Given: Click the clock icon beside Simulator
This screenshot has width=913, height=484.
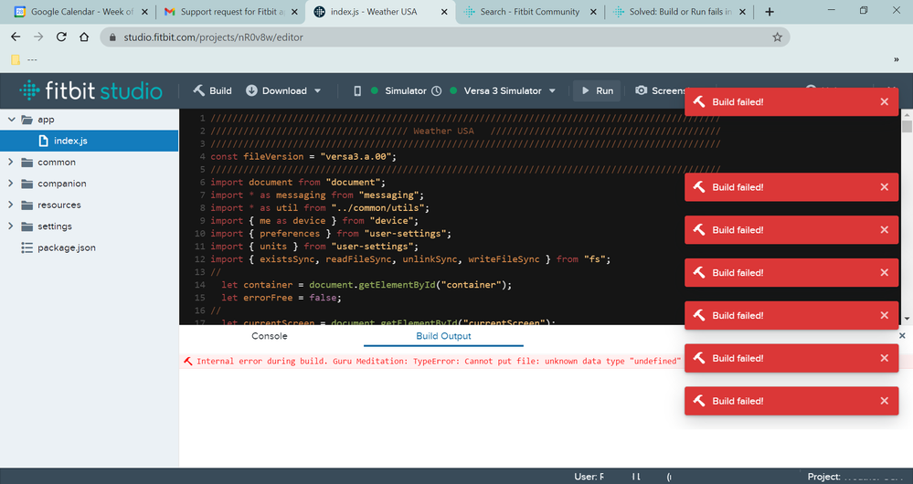Looking at the screenshot, I should pos(437,91).
